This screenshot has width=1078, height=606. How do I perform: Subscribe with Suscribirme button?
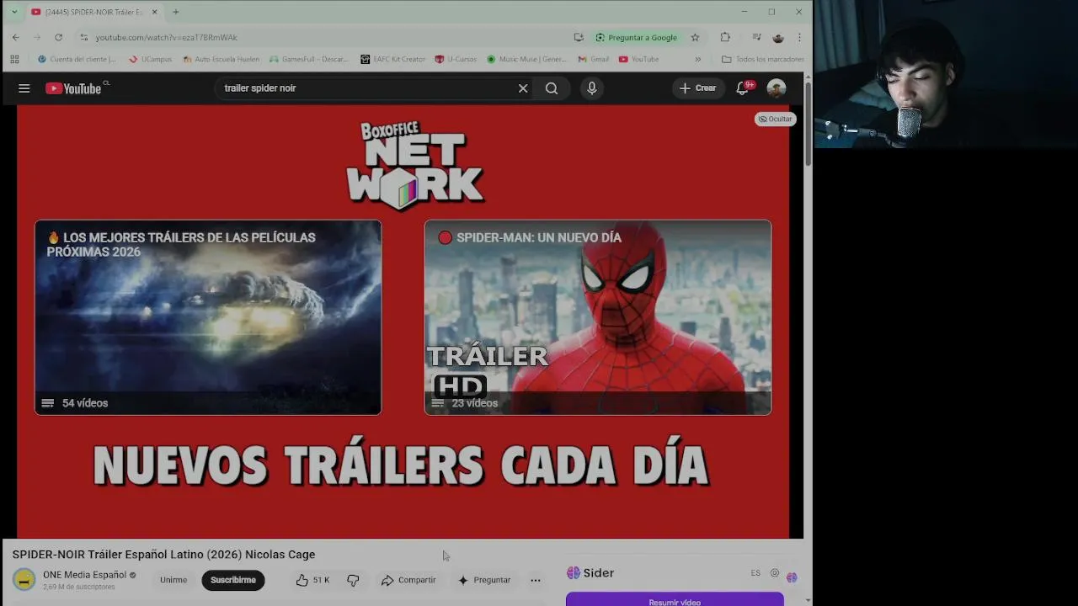coord(233,580)
